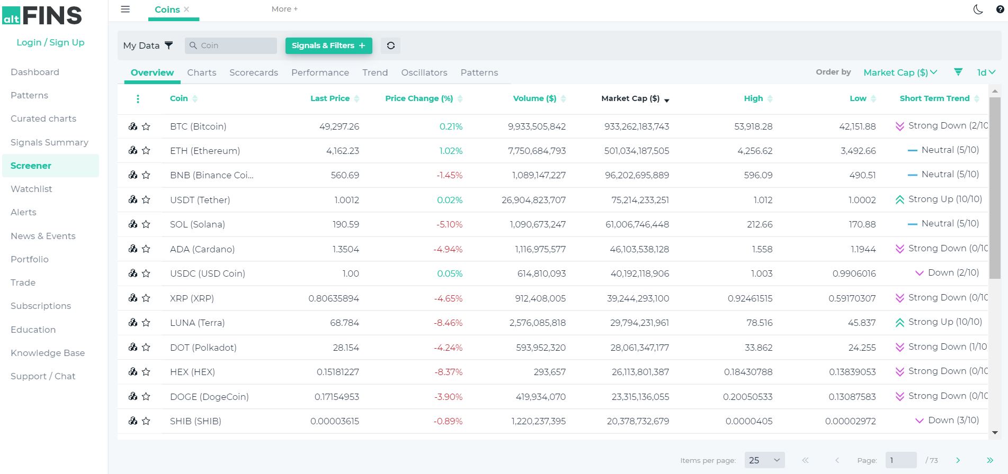1008x474 pixels.
Task: Switch to the Scorecards tab
Action: pyautogui.click(x=254, y=72)
